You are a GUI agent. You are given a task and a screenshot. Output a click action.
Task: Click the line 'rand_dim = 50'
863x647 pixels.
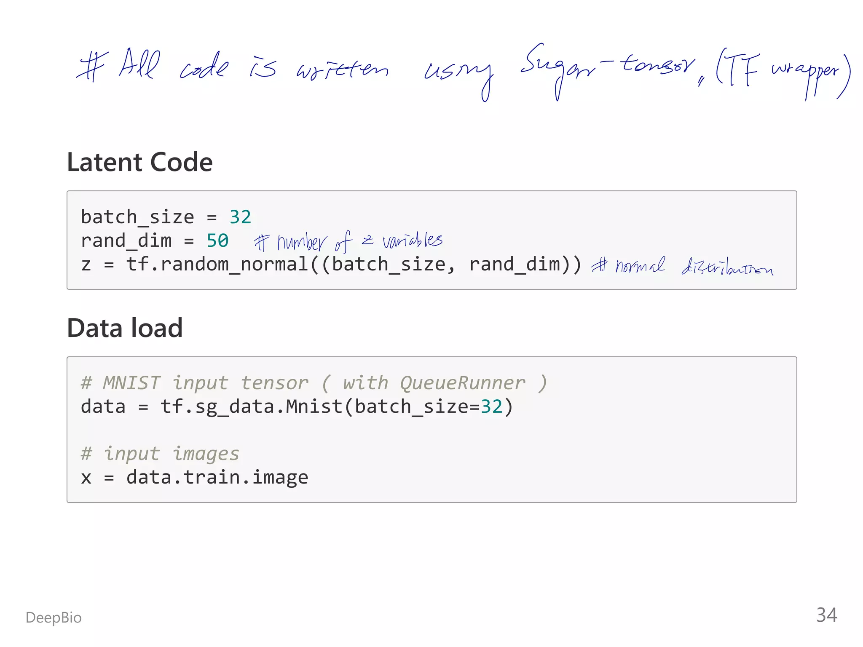coord(155,241)
